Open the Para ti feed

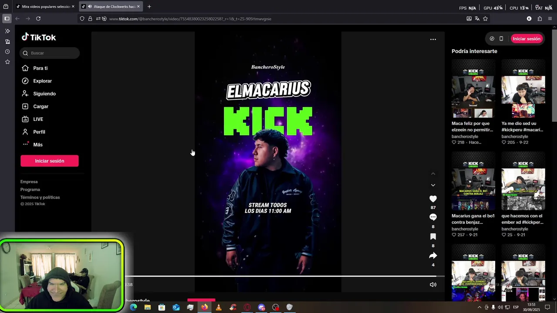pyautogui.click(x=40, y=68)
